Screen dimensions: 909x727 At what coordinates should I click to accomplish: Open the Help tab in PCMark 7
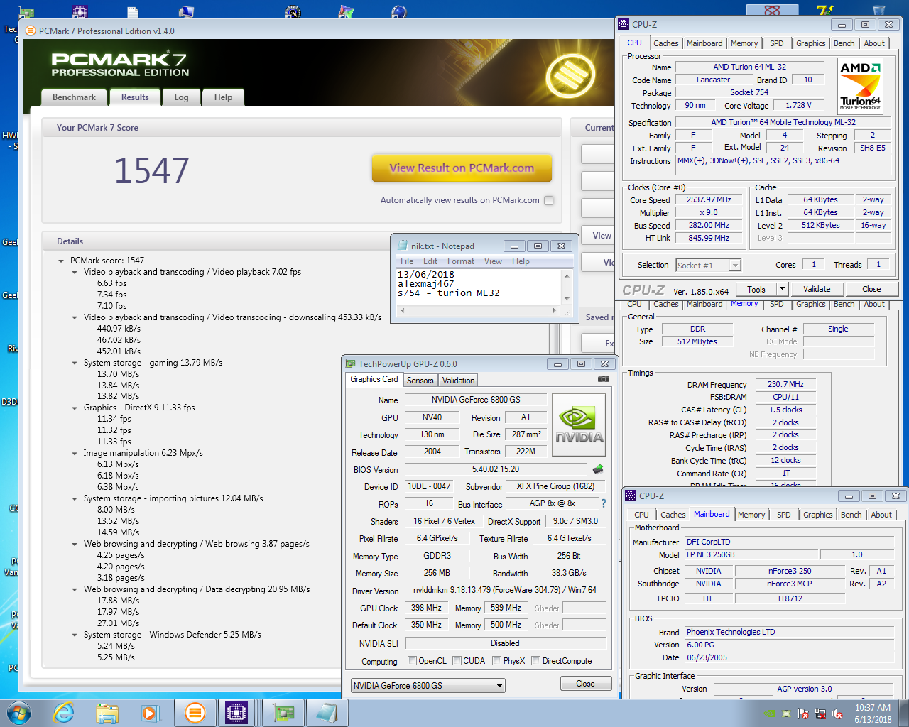click(223, 97)
